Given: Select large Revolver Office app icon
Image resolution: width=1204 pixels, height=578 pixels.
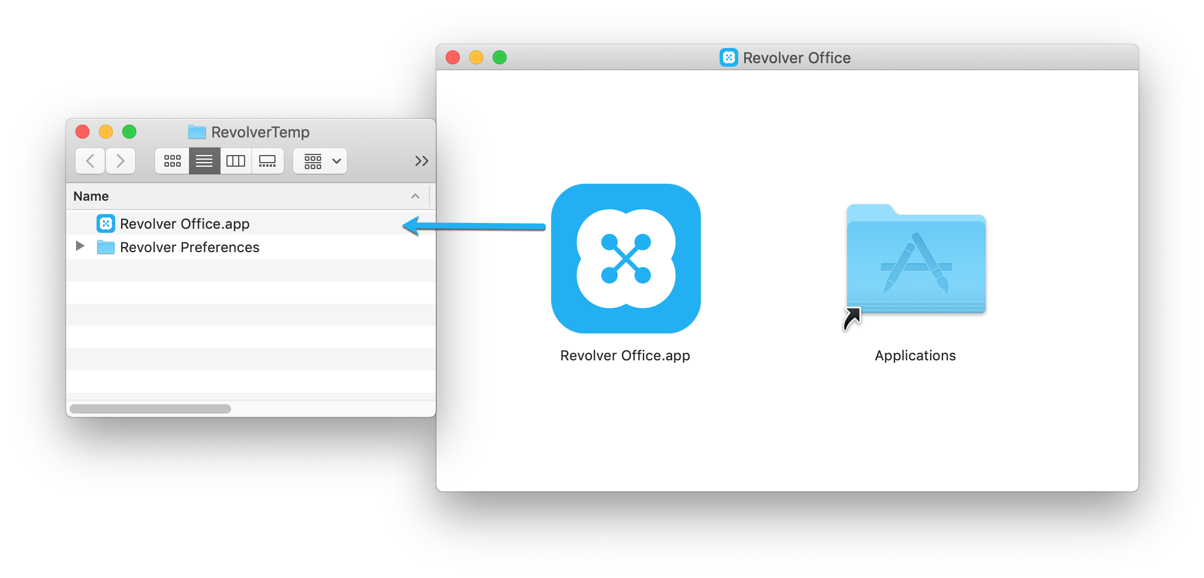Looking at the screenshot, I should 625,259.
